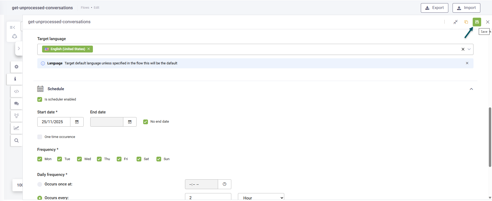The height and width of the screenshot is (201, 492).
Task: Click the three-circle nodes icon in sidebar
Action: point(15,36)
